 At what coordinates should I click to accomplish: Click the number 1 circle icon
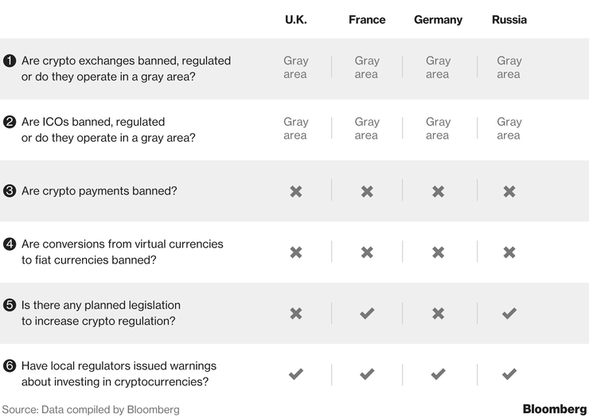10,61
